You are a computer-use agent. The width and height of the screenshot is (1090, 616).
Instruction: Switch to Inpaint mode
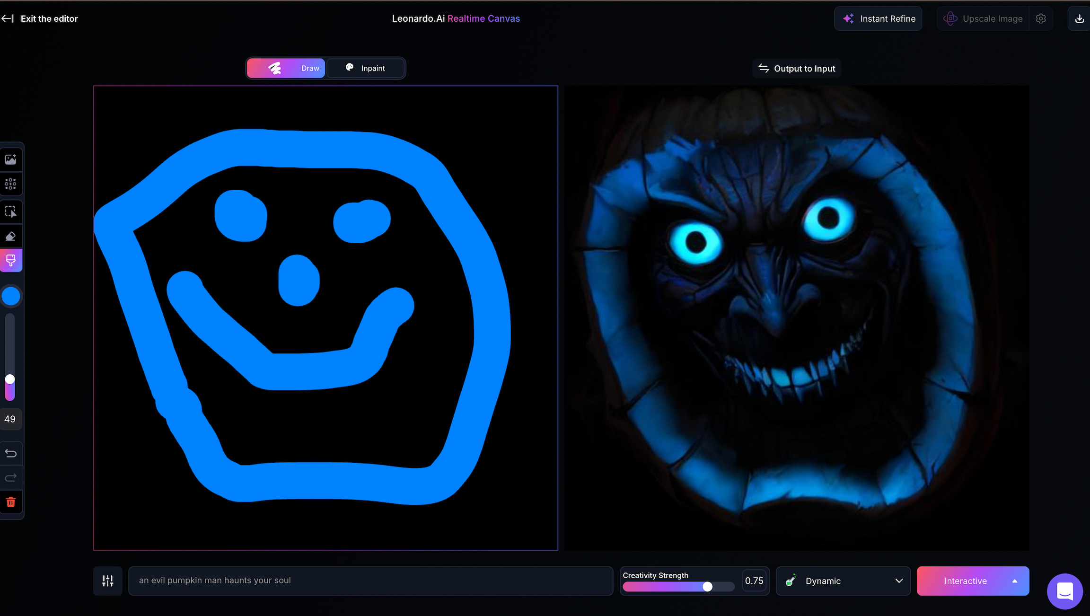tap(365, 68)
